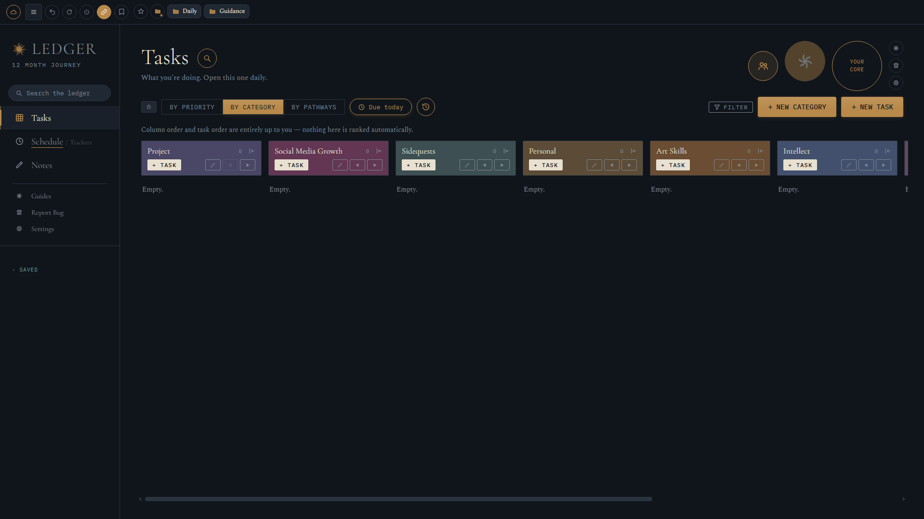Image resolution: width=924 pixels, height=519 pixels.
Task: Click the small bug report icon at top right
Action: pyautogui.click(x=896, y=65)
